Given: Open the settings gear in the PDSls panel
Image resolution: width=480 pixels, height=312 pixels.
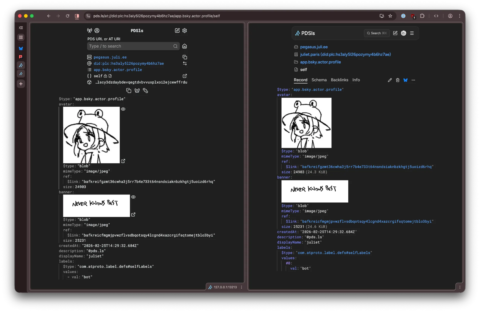Looking at the screenshot, I should pyautogui.click(x=184, y=30).
